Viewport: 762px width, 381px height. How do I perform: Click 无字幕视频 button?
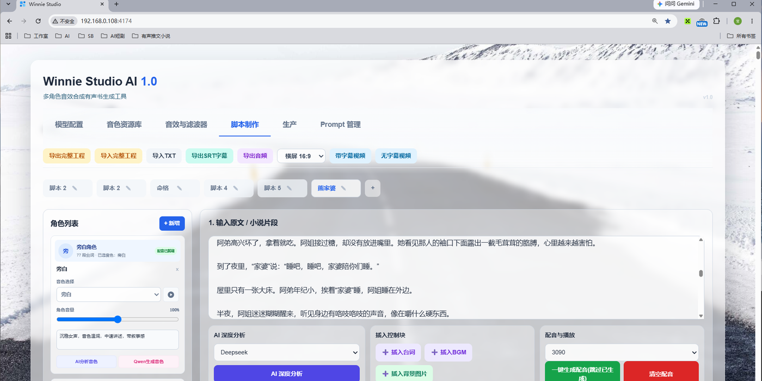tap(396, 156)
